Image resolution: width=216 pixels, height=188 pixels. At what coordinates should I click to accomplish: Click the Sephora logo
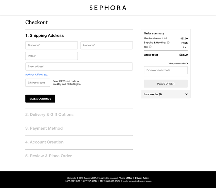coord(108,8)
